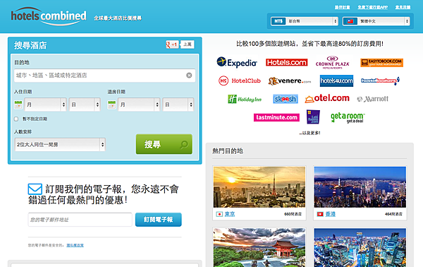The image size is (423, 267).
Task: Click the Expedia partner logo
Action: click(237, 62)
